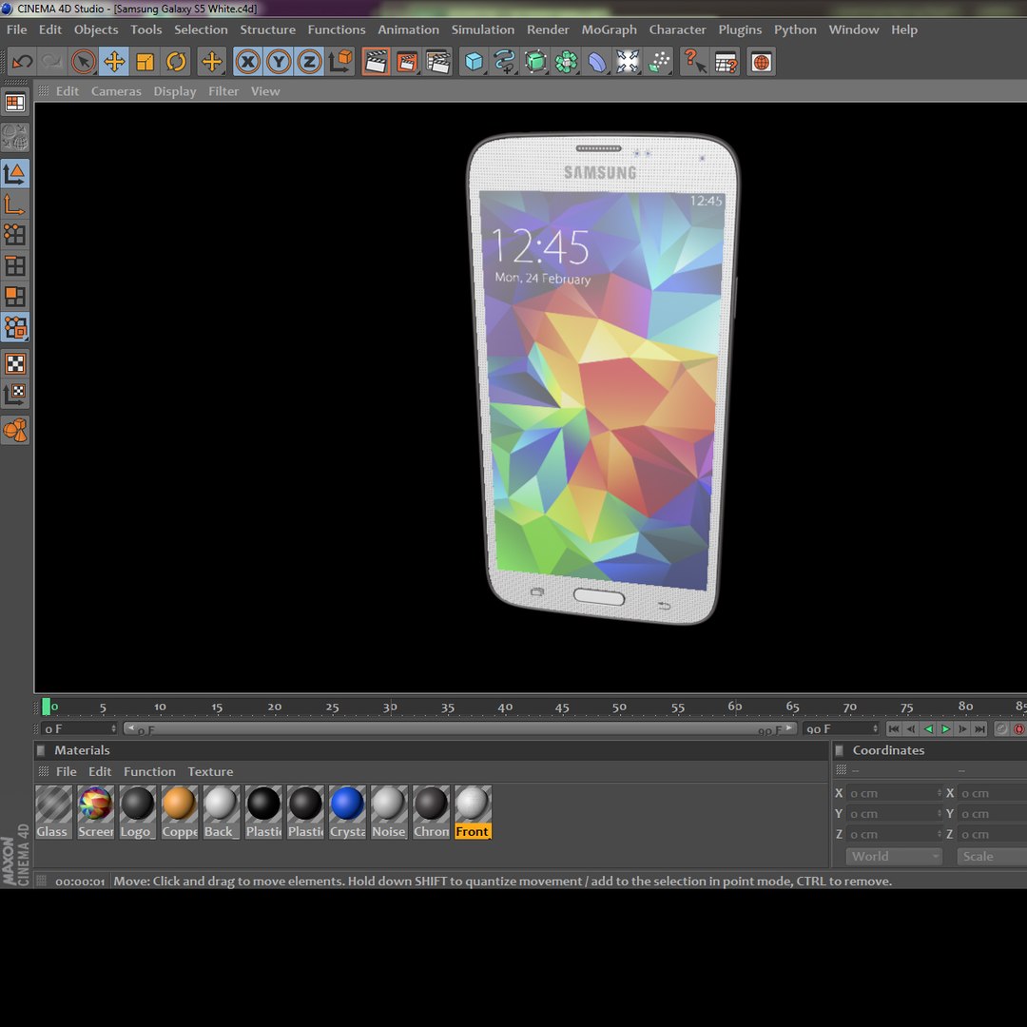
Task: Open the MoGraph menu
Action: point(609,29)
